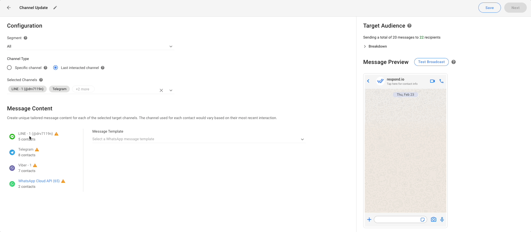Click the Target Audience help icon
531x232 pixels.
(x=409, y=26)
